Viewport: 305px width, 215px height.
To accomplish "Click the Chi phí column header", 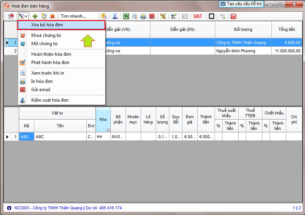I will [294, 119].
